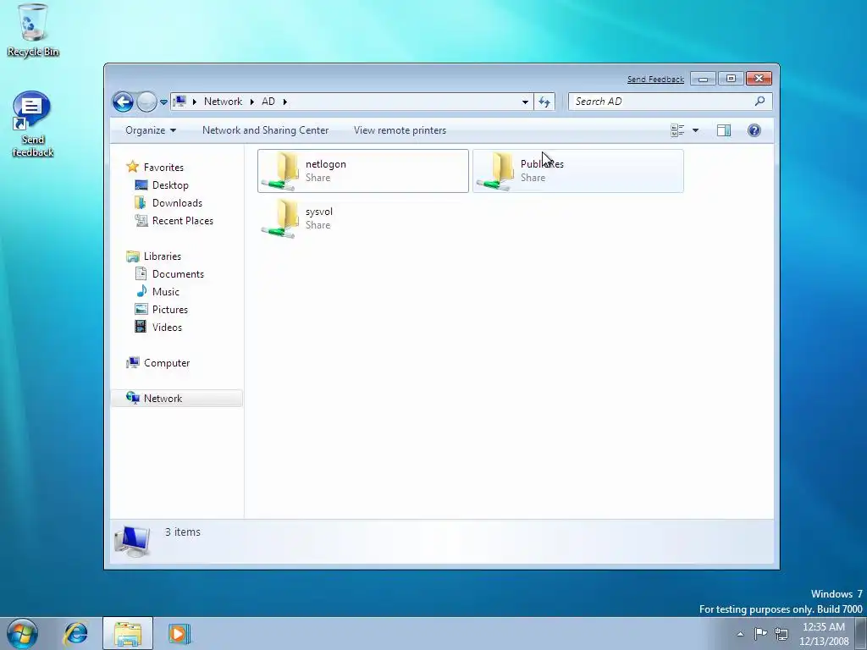Screen dimensions: 867x650
Task: Open the view options dropdown arrow
Action: [x=696, y=130]
